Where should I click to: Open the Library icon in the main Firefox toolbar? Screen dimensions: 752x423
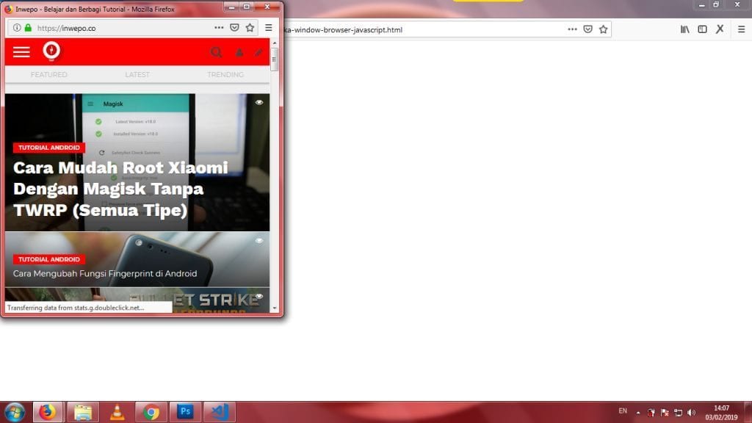point(684,29)
